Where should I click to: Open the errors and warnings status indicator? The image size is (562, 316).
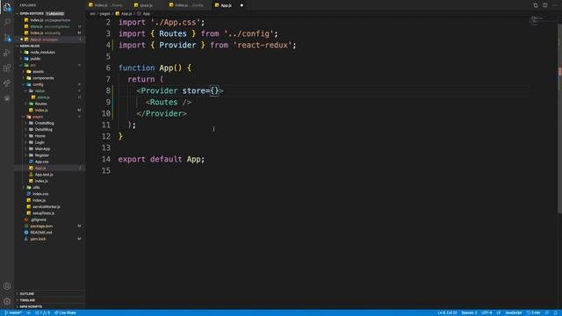(42, 312)
